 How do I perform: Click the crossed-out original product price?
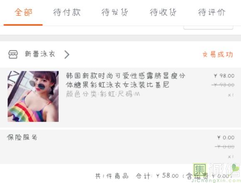click(x=223, y=85)
